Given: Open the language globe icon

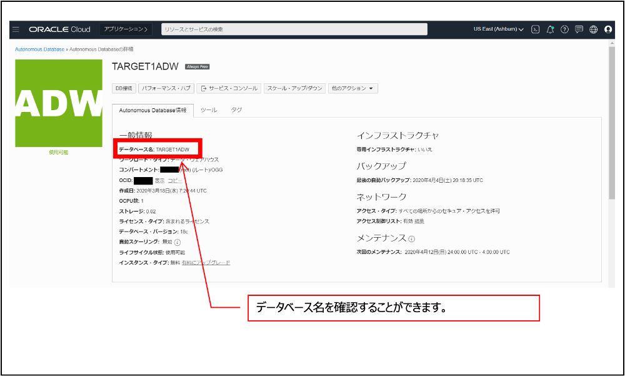Looking at the screenshot, I should coord(594,29).
